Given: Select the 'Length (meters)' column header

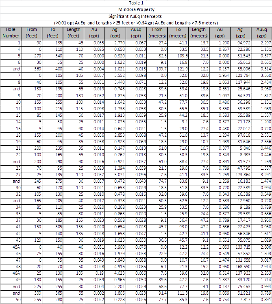Looking at the screenshot, I should 199,33.
